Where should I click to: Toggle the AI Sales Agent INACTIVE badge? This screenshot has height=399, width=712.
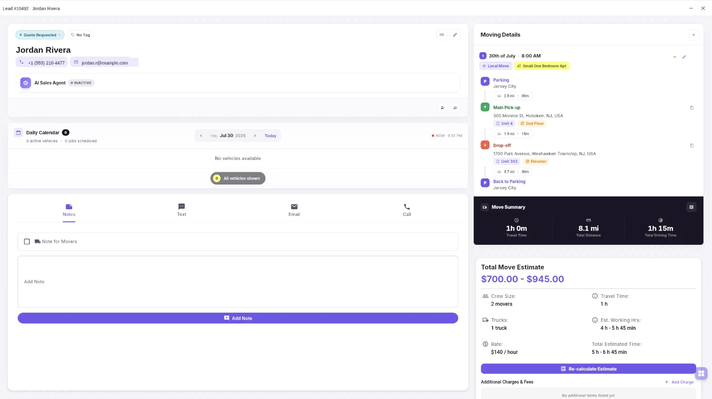tap(82, 83)
